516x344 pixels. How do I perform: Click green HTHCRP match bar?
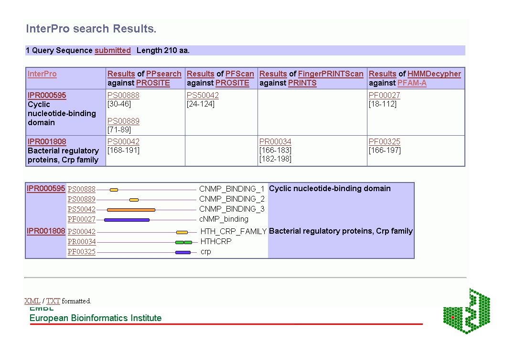tap(183, 242)
